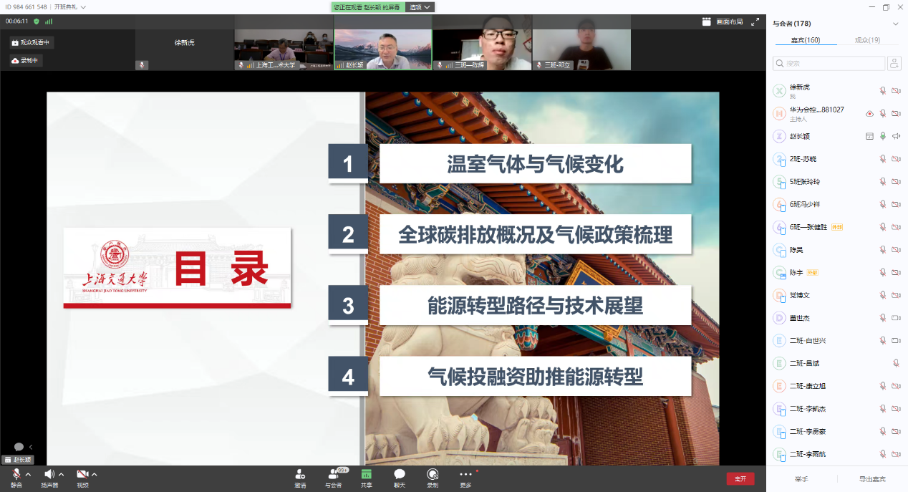The image size is (908, 492).
Task: Click the Record (录制) icon
Action: pos(433,475)
